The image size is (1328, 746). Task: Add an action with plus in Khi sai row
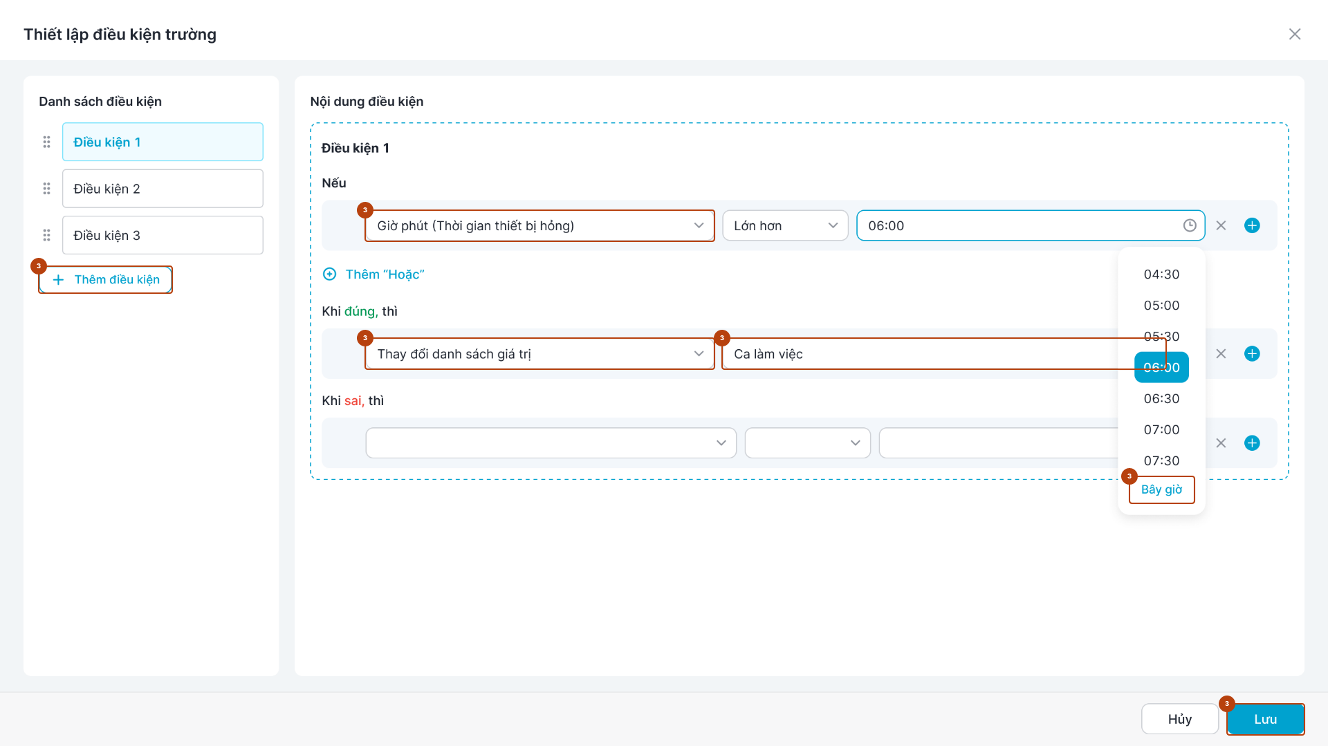pos(1252,443)
